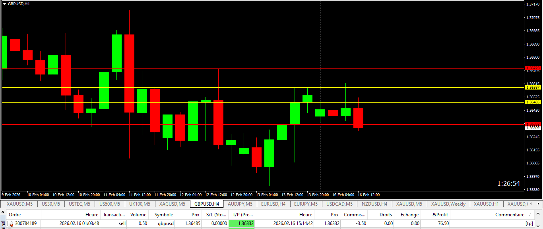
Task: Click the -3.50 commission cell
Action: click(x=360, y=223)
